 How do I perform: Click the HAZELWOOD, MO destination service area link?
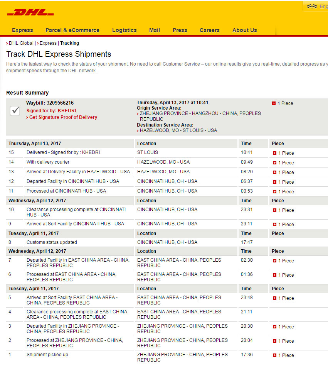pos(178,130)
